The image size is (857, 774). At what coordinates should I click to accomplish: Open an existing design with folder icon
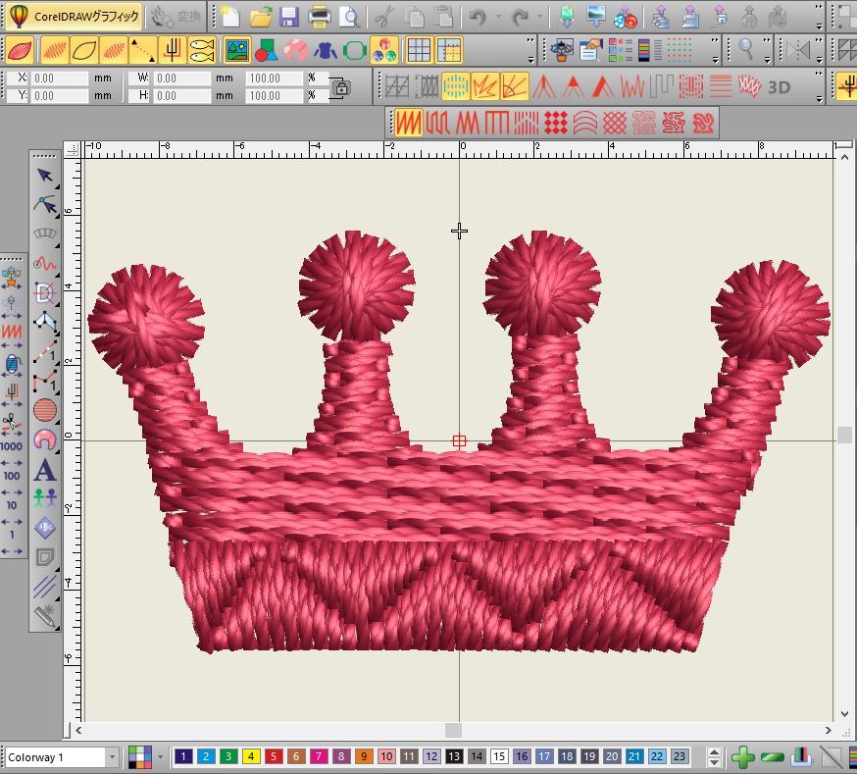click(x=261, y=17)
